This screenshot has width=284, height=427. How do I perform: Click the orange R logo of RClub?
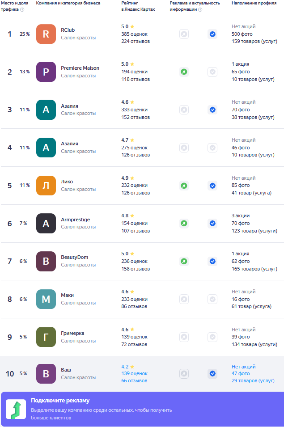pyautogui.click(x=46, y=34)
